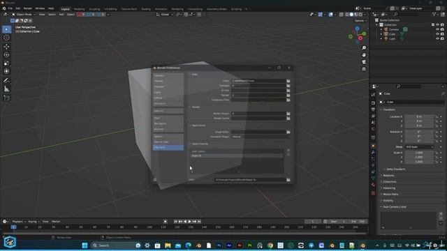The width and height of the screenshot is (447, 251).
Task: Select File Paths section in Preferences
Action: pos(168,148)
